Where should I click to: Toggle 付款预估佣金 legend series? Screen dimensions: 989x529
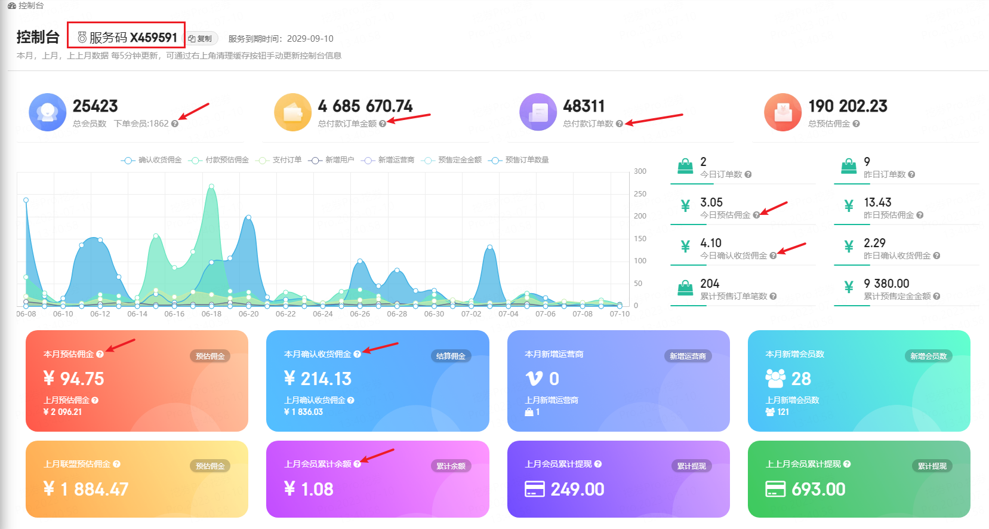(218, 160)
